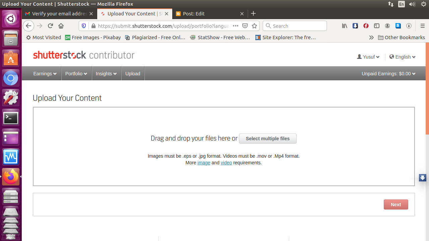The image size is (429, 241).
Task: Click Shutterstock contributor logo
Action: tap(84, 55)
